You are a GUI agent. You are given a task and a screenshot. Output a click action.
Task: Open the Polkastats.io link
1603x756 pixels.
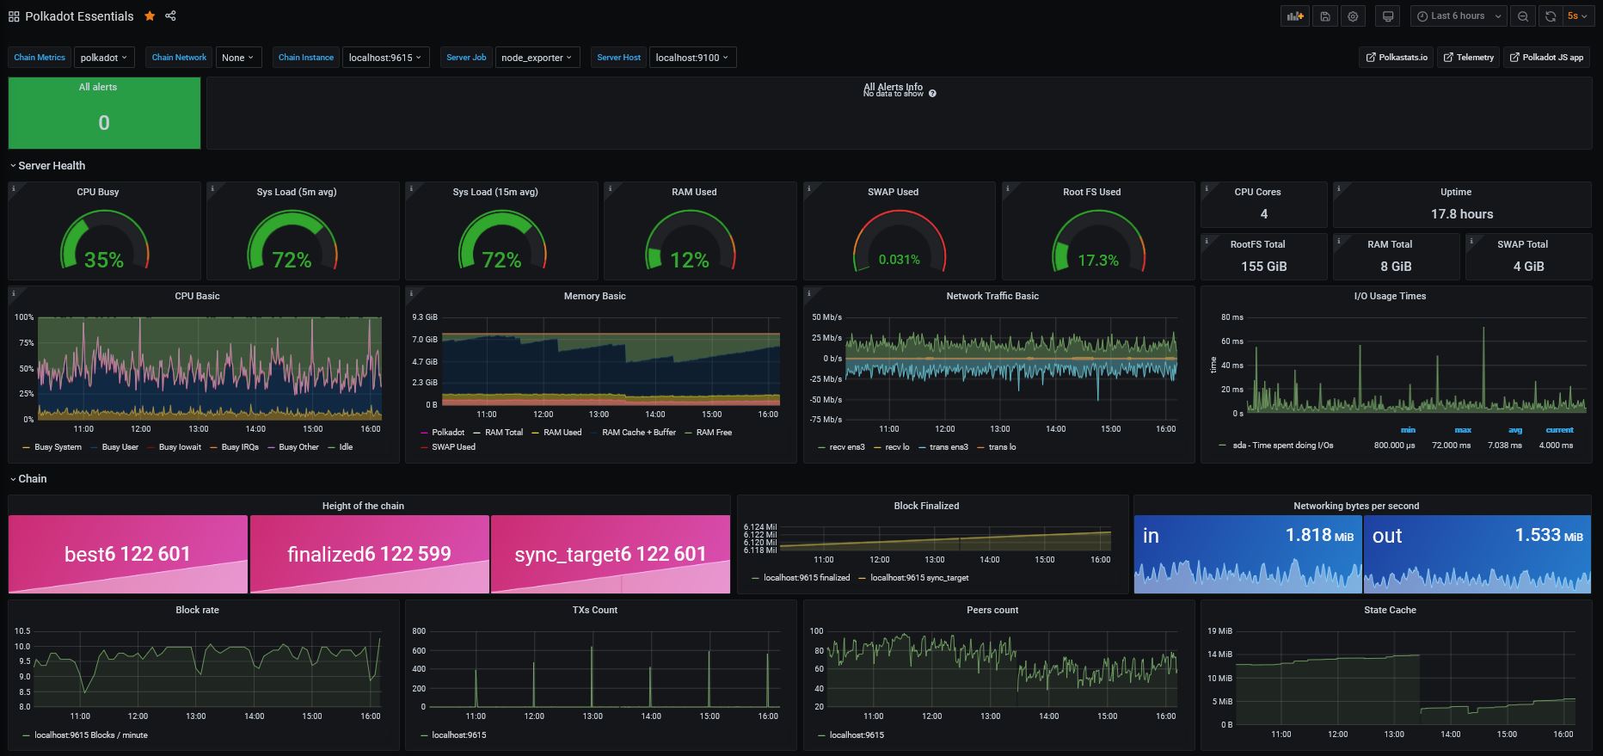pos(1397,58)
